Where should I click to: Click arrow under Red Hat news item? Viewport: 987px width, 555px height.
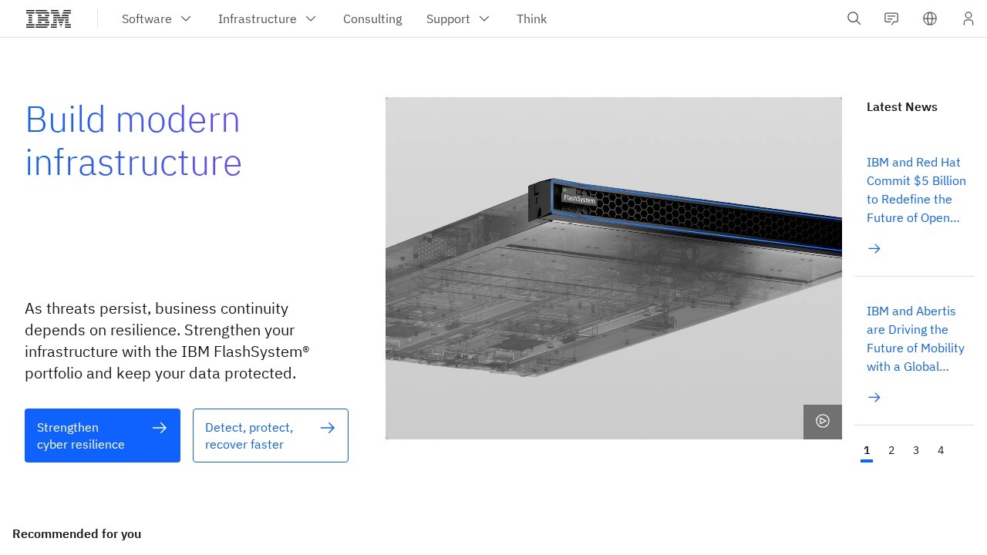tap(874, 248)
